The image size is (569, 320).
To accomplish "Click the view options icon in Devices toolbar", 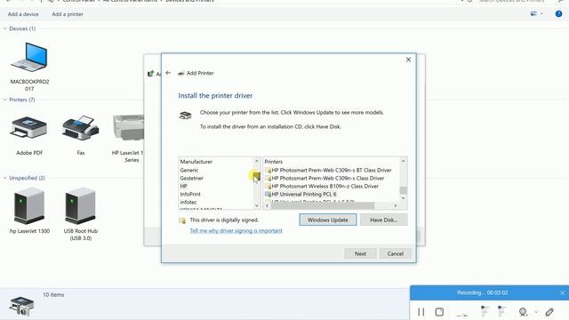I will [x=533, y=14].
